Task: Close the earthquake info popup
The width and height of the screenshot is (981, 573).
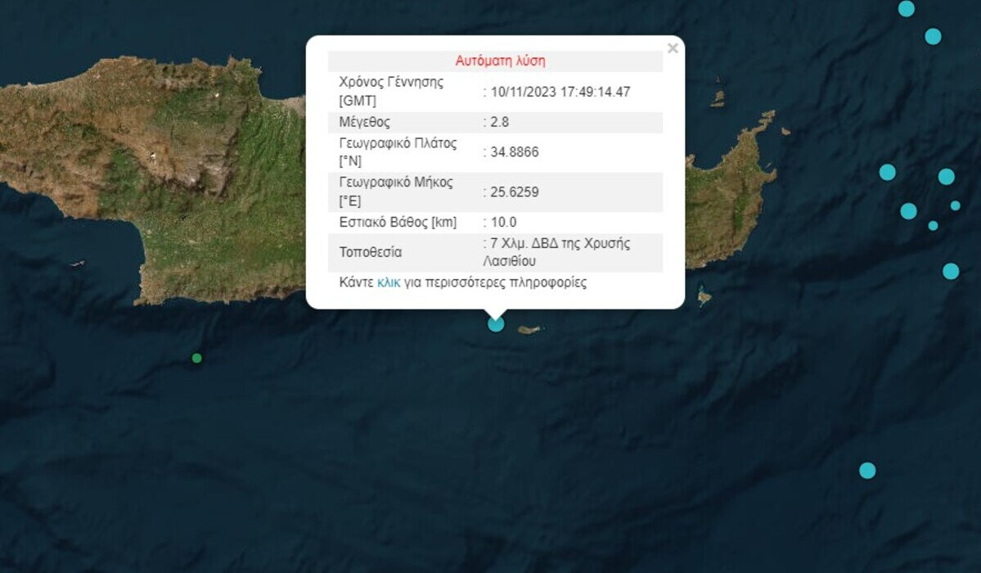Action: click(673, 48)
